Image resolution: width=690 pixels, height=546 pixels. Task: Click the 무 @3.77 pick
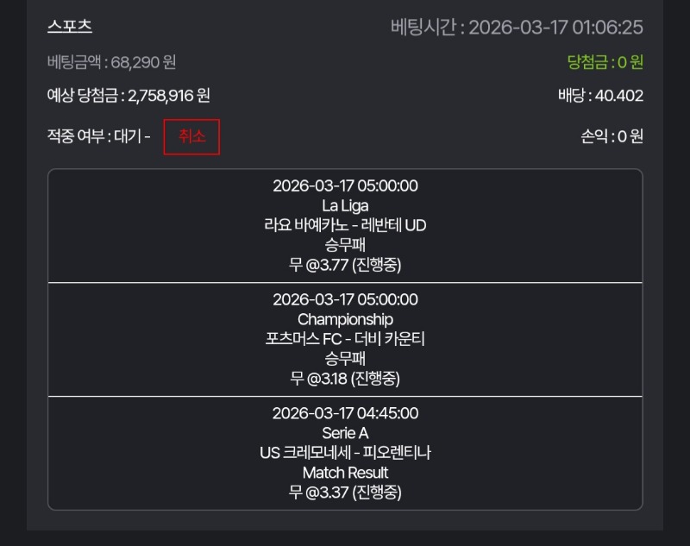point(345,265)
